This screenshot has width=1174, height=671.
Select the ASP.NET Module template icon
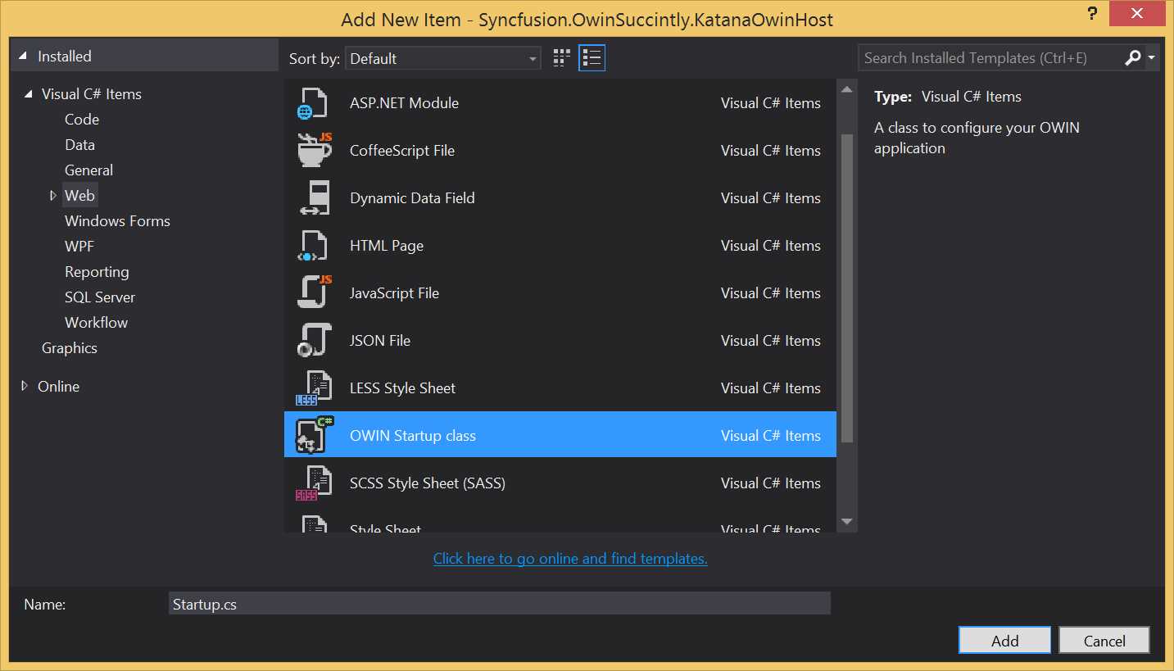click(x=312, y=103)
